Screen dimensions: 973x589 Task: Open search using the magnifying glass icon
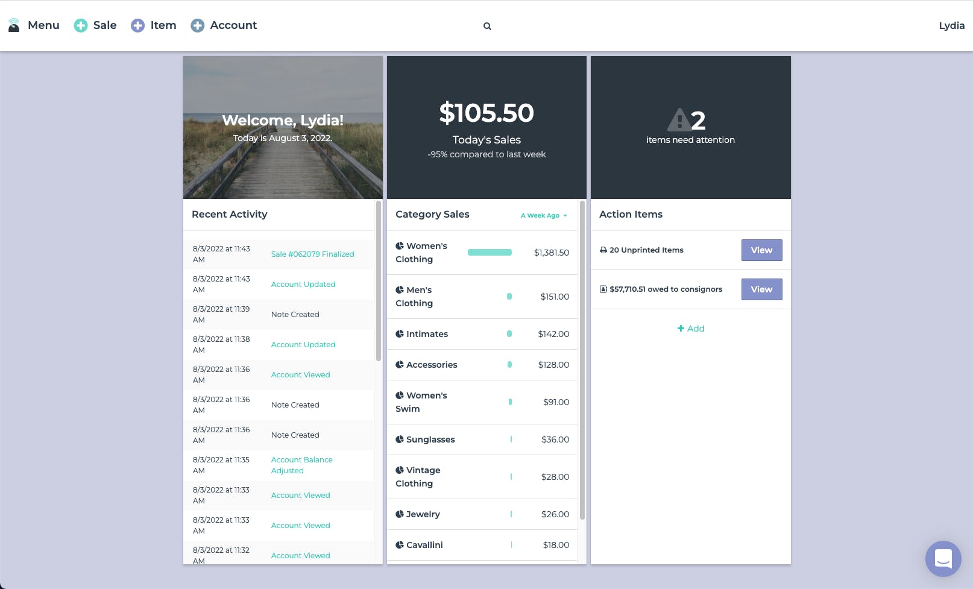tap(487, 26)
